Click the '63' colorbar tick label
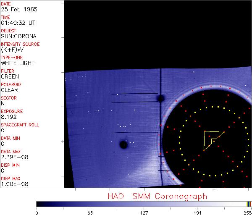 click(x=90, y=212)
